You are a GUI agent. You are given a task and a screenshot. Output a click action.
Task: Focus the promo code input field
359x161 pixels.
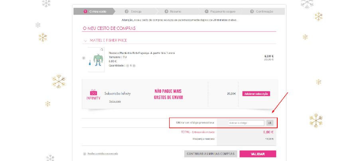tap(247, 123)
